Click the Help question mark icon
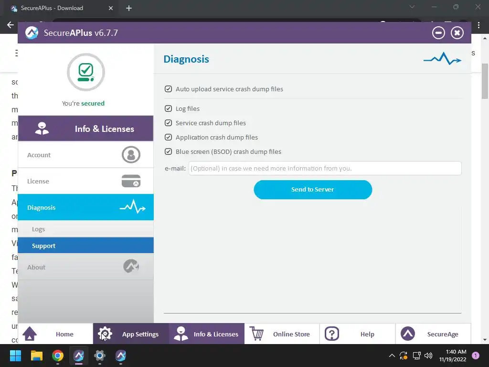This screenshot has height=367, width=489. pos(332,334)
